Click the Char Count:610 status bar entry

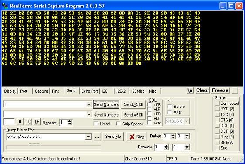coord(144,159)
